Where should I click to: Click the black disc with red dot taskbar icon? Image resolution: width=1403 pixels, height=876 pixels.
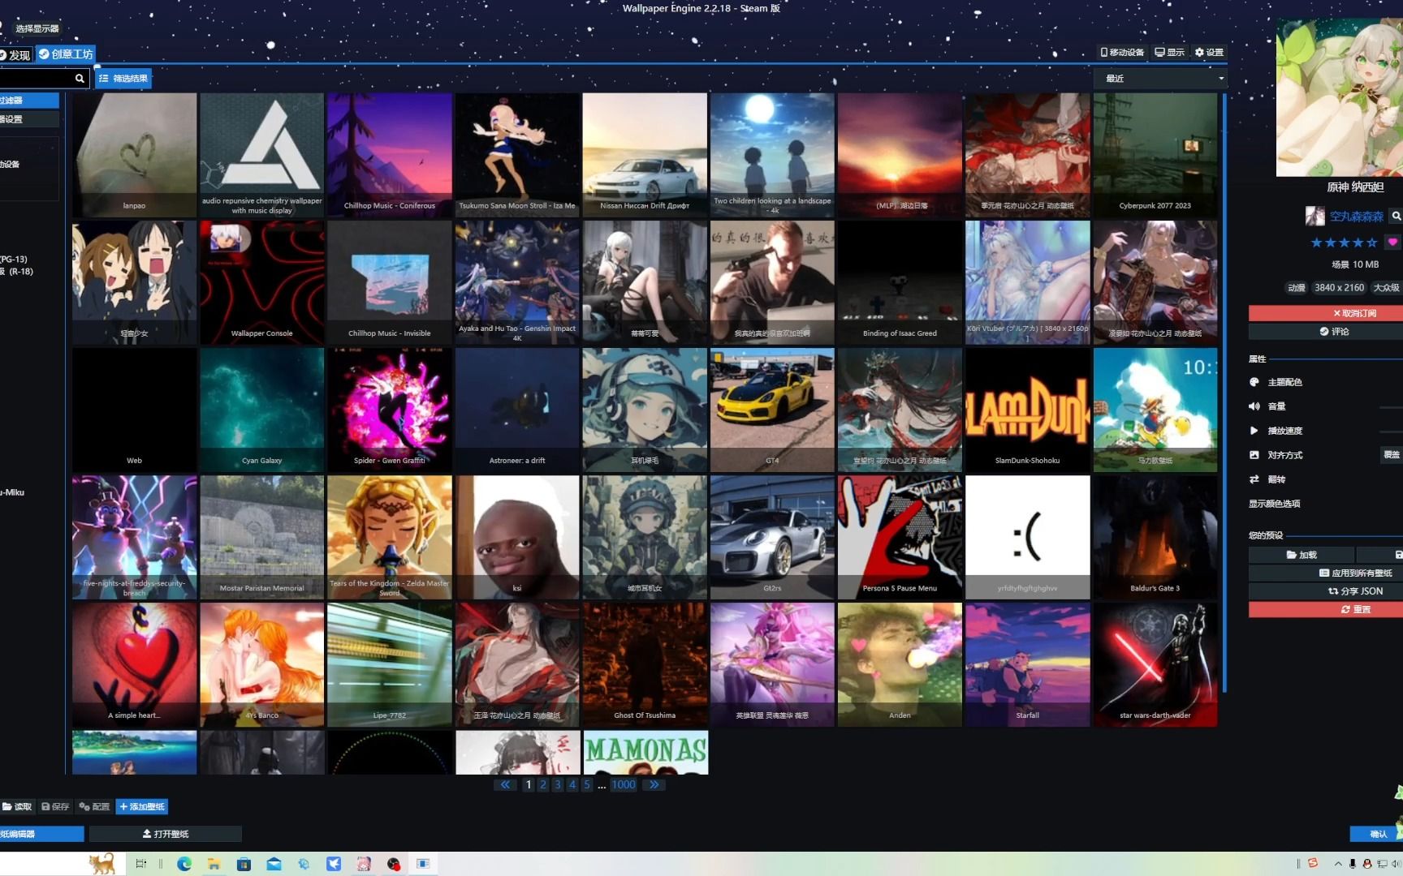(x=394, y=864)
